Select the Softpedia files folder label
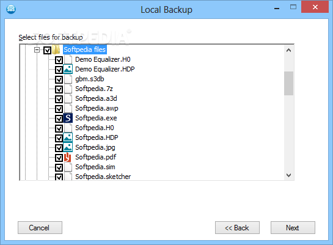 point(84,49)
